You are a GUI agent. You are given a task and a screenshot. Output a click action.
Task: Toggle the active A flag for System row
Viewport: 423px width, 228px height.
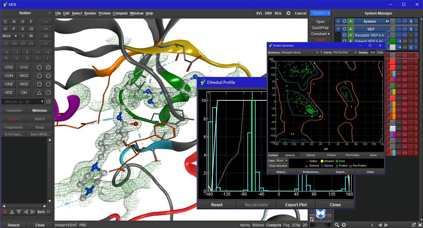pyautogui.click(x=351, y=21)
